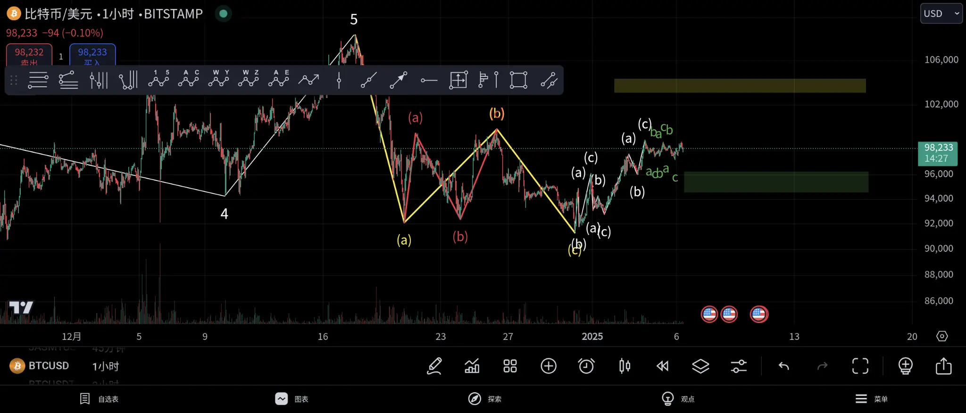Choose the zigzag arrow path tool

click(x=308, y=80)
